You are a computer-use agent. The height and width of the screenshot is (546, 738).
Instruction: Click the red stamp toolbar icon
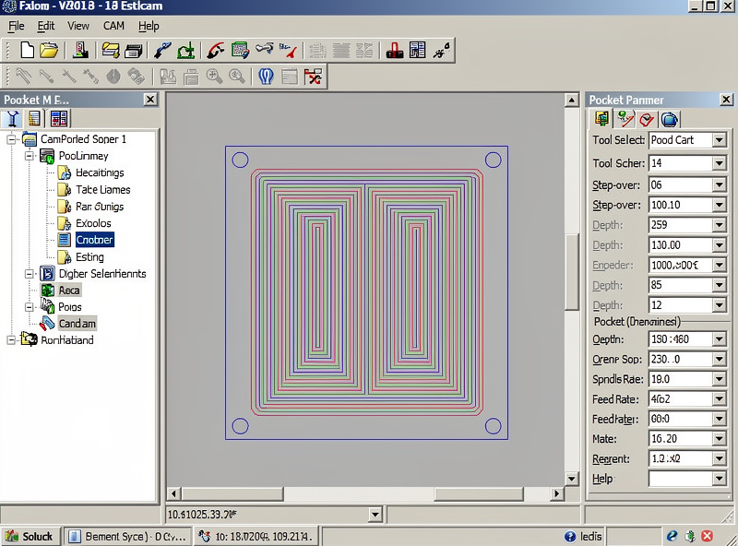click(395, 50)
